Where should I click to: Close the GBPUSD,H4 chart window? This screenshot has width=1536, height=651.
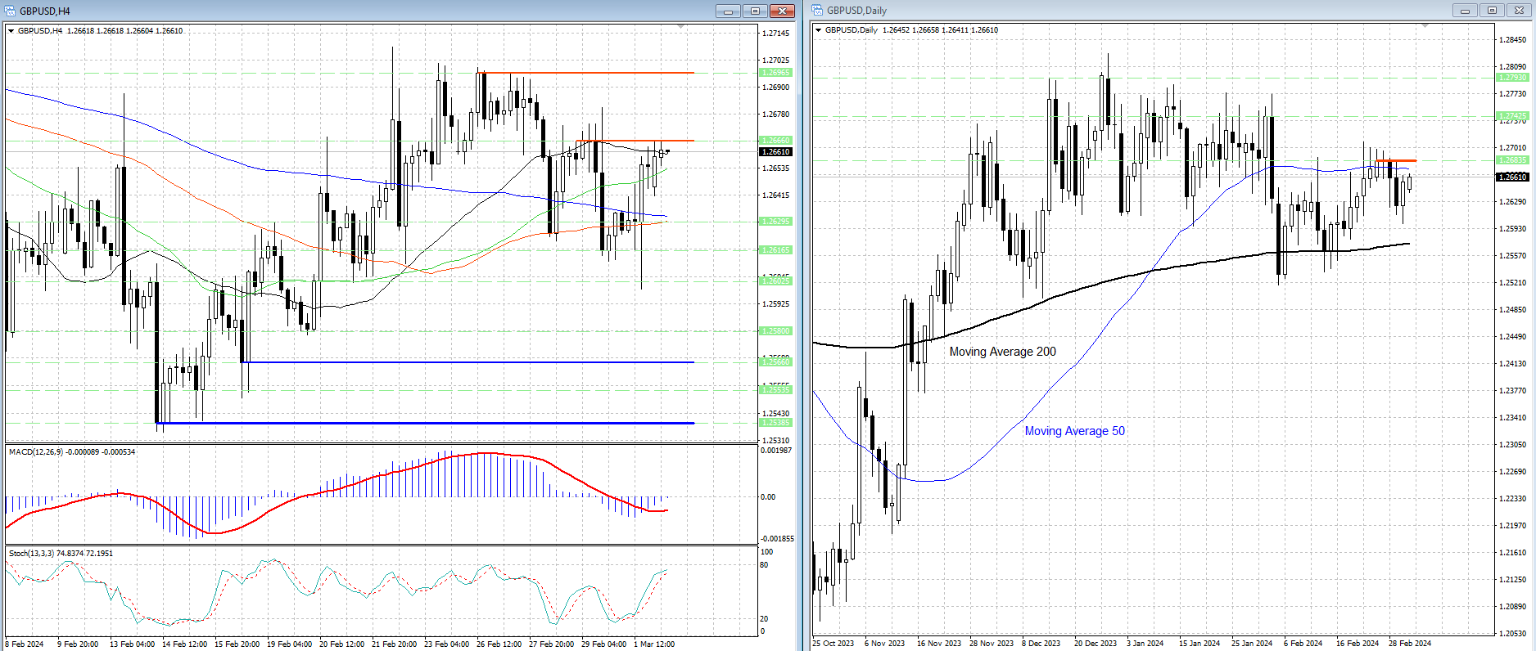(x=782, y=11)
